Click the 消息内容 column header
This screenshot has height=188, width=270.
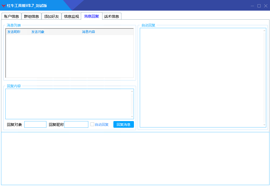89,32
